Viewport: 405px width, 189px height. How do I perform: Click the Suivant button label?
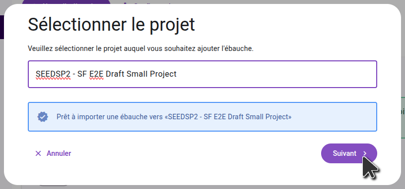(344, 153)
